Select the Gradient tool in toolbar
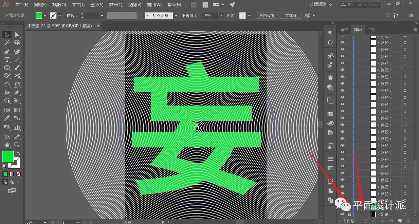Screen dimensions: 419x224 point(17,110)
